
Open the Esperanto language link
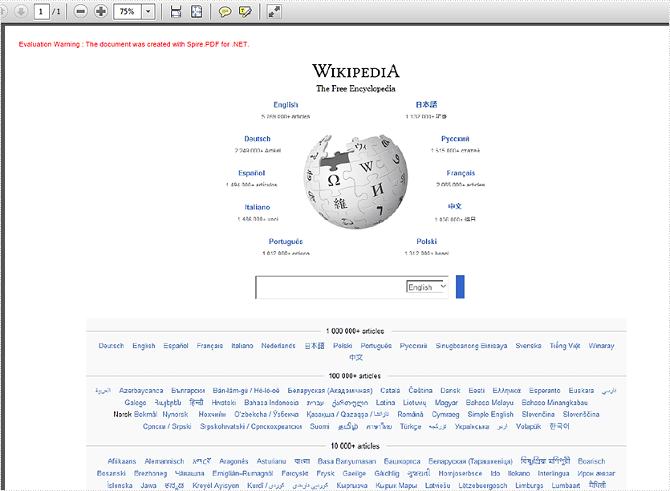tap(545, 391)
